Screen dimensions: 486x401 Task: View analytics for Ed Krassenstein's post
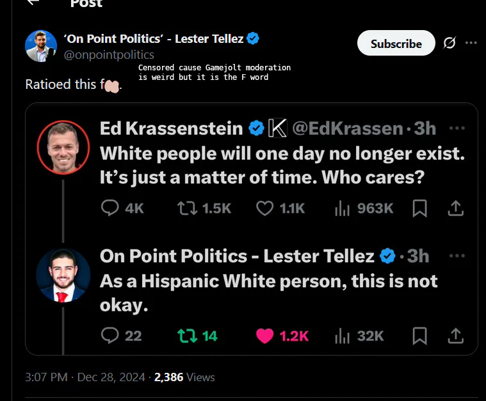pyautogui.click(x=341, y=208)
